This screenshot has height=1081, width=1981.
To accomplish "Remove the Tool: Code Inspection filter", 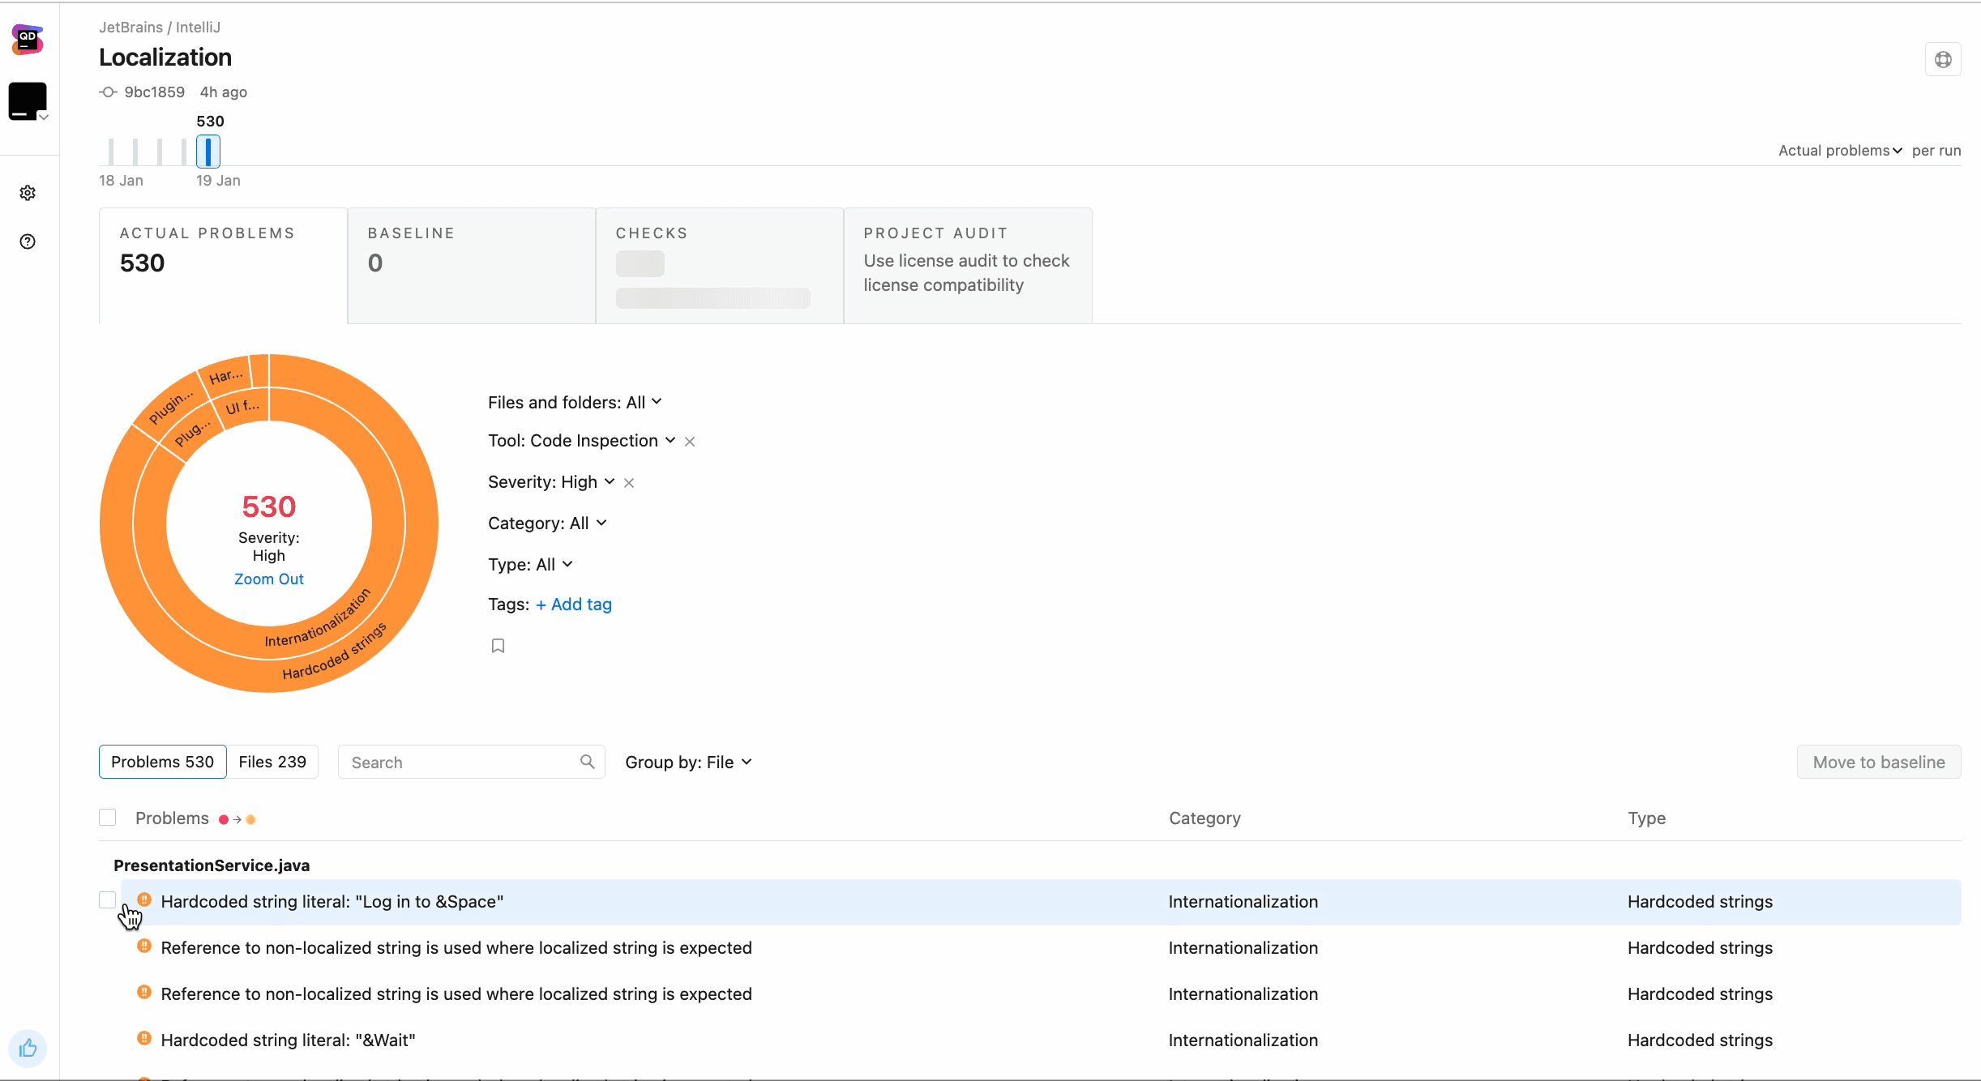I will (x=690, y=442).
